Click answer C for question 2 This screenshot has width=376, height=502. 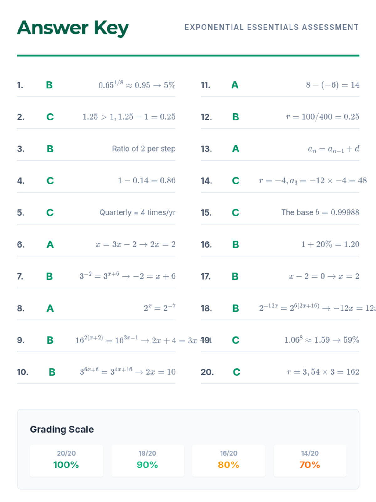point(50,117)
